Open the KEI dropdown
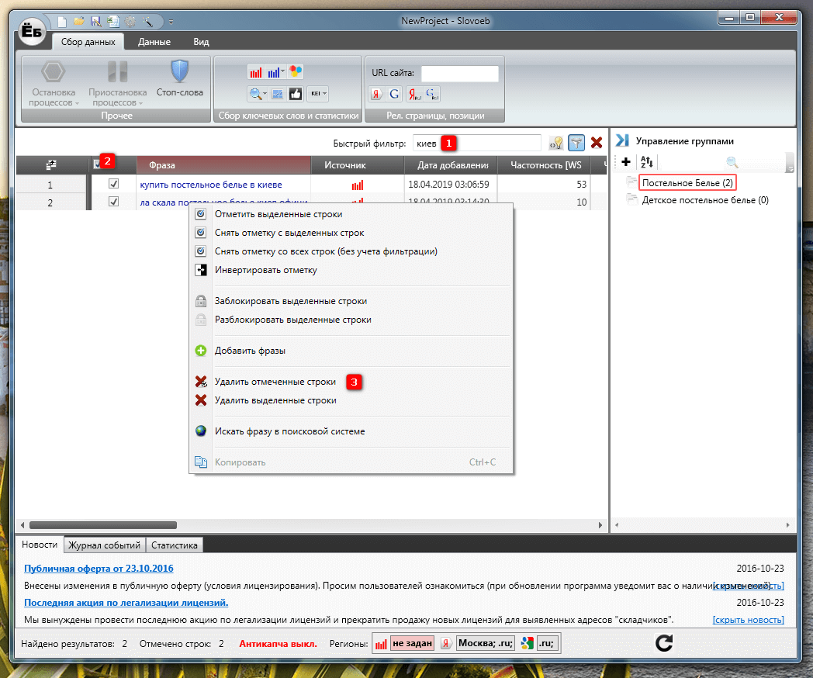Viewport: 813px width, 678px height. tap(318, 94)
